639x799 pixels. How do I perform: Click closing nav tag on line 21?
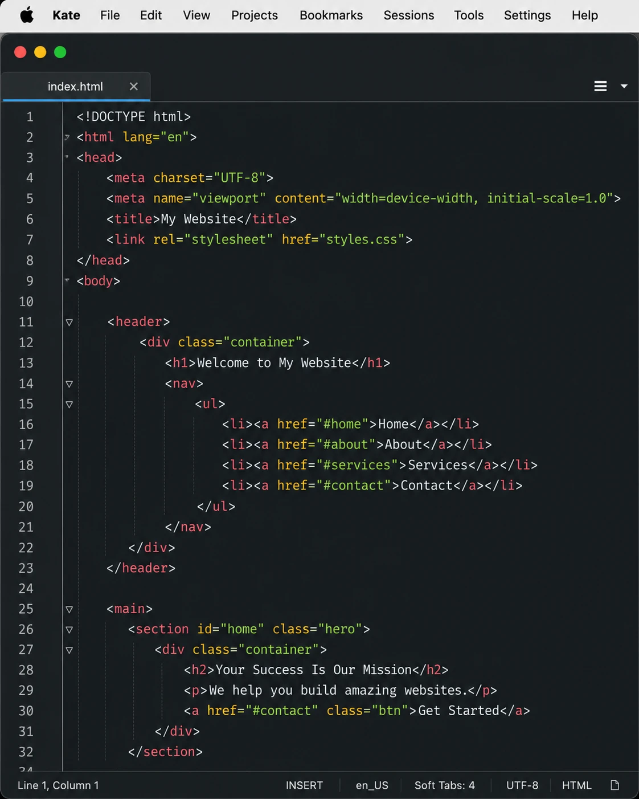pos(188,527)
